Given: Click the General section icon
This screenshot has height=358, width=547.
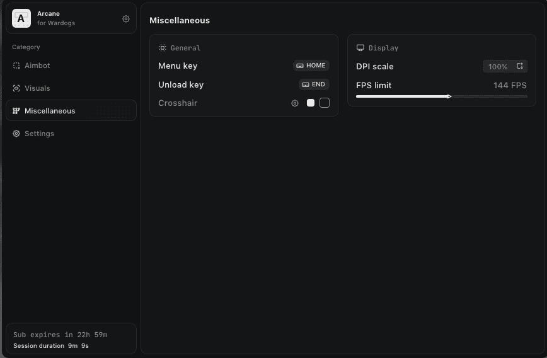Looking at the screenshot, I should pos(162,48).
